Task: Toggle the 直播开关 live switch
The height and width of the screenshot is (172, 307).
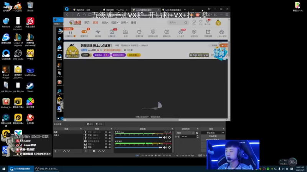Action: point(84,32)
